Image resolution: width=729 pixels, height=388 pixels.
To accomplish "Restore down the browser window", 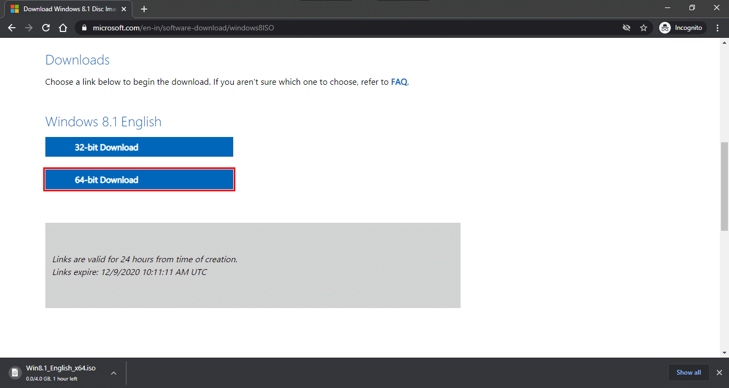I will 692,7.
